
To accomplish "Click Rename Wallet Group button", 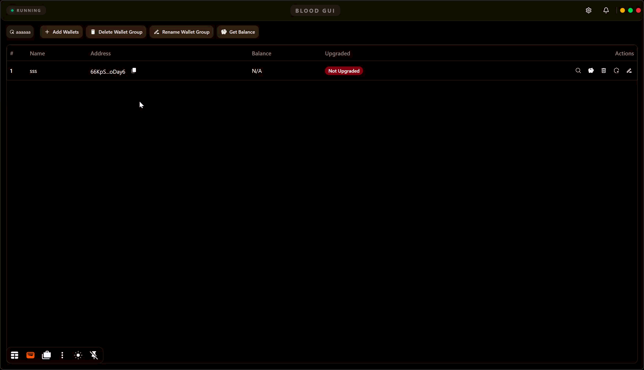I will coord(182,32).
